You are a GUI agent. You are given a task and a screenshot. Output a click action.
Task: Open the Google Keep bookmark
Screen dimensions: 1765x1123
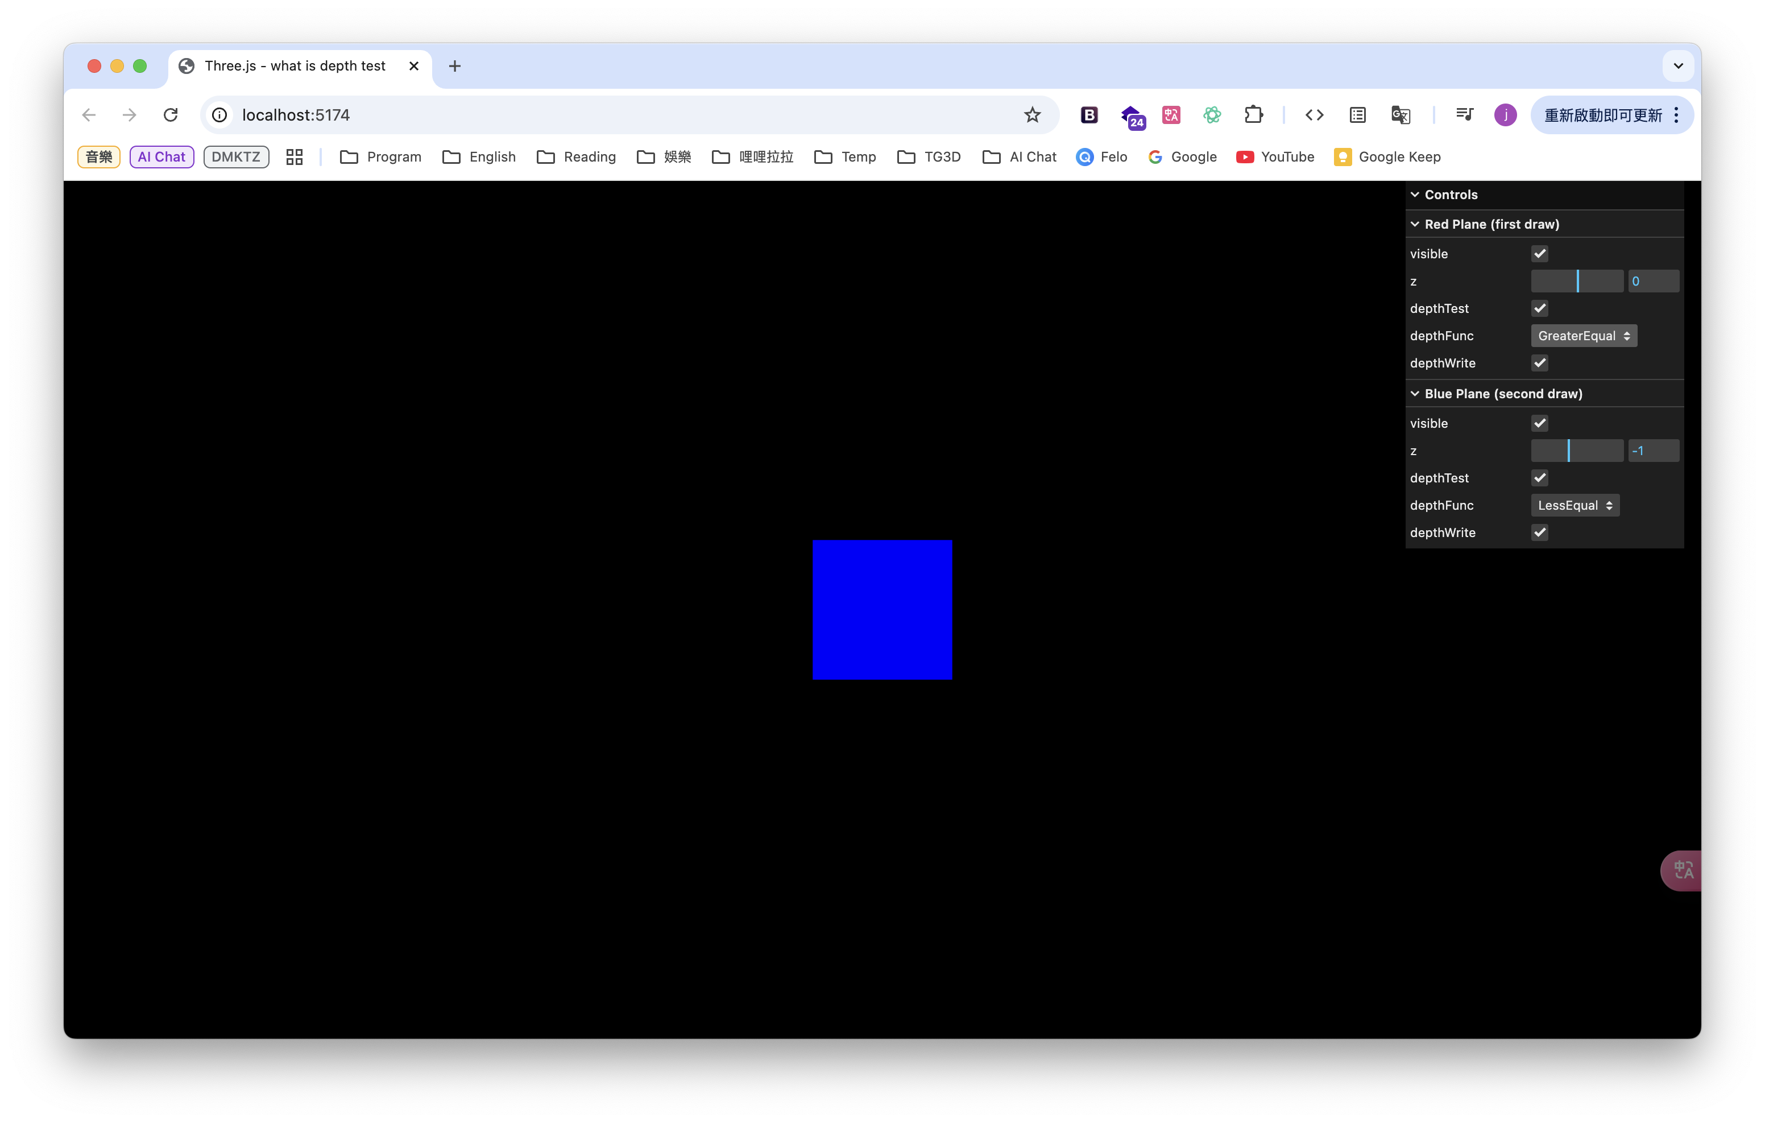1387,157
